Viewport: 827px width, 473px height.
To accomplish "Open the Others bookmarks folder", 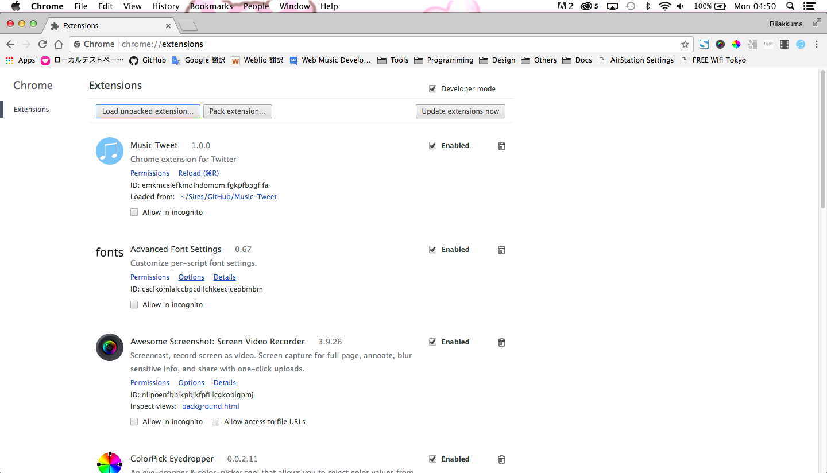I will [539, 60].
